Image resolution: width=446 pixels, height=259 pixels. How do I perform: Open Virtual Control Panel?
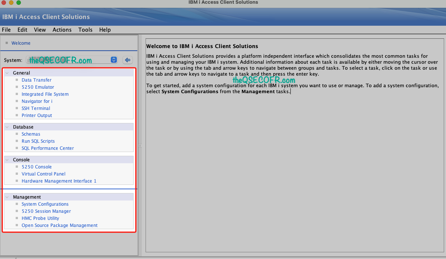tap(44, 174)
